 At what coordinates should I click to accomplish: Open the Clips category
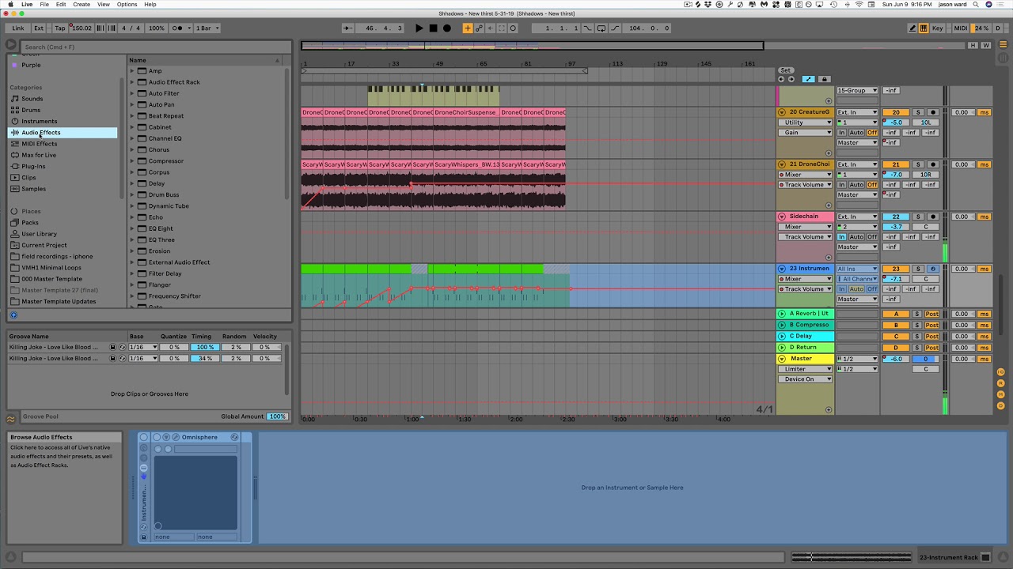[x=28, y=177]
